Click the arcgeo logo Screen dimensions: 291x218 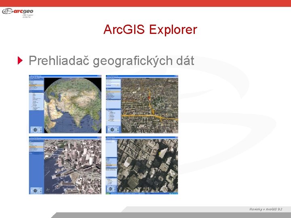(x=18, y=13)
